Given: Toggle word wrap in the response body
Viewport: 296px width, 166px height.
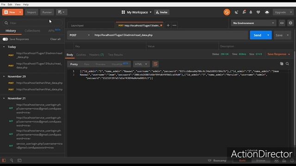Looking at the screenshot, I should tap(155, 64).
